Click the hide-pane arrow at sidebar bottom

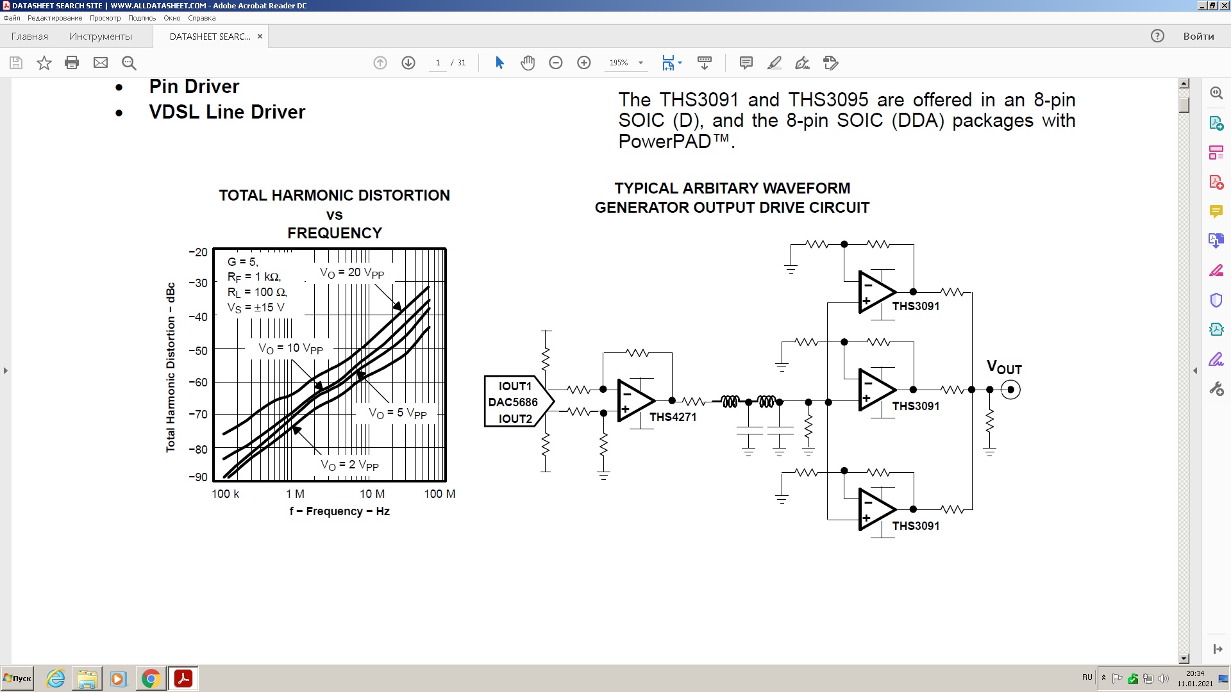1217,649
